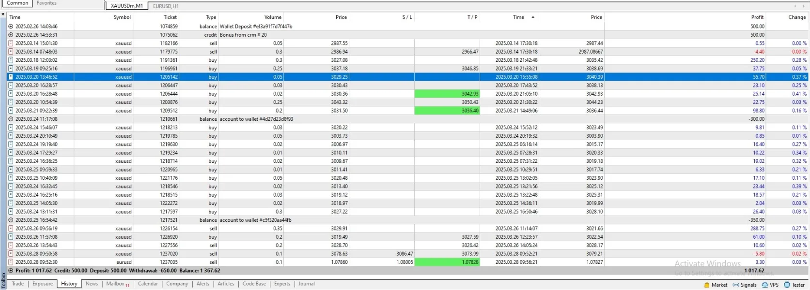Click the circle icon on Wallet Deposit balance row
The image size is (810, 290).
click(11, 27)
